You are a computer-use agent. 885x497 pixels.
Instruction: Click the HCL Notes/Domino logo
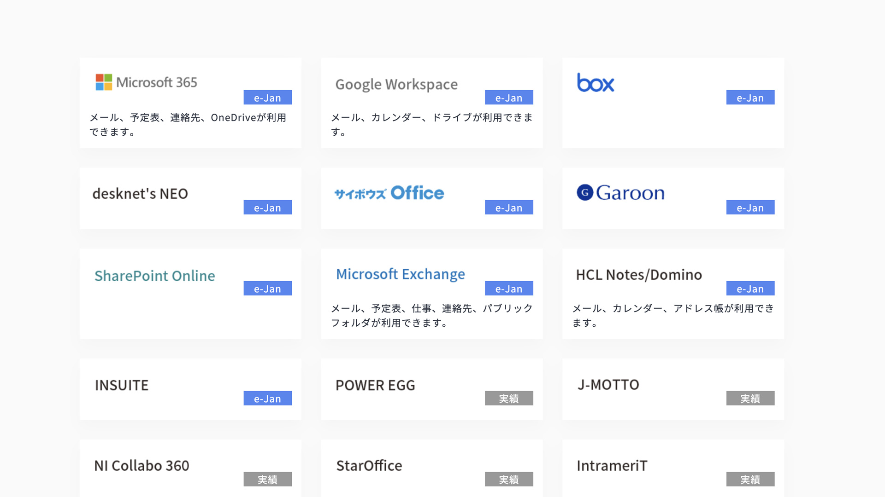[639, 275]
